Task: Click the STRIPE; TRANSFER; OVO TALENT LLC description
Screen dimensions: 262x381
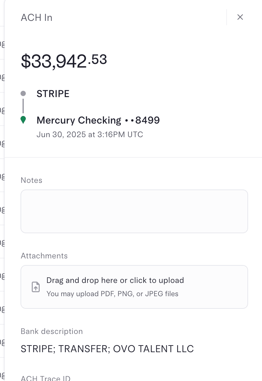Action: coord(107,349)
